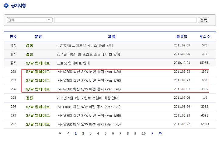This screenshot has width=219, height=158.
Task: Select page 5 in pagination
Action: (106, 133)
